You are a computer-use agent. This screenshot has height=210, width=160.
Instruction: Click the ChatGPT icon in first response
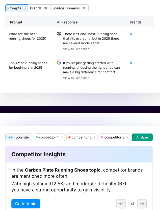point(59,34)
